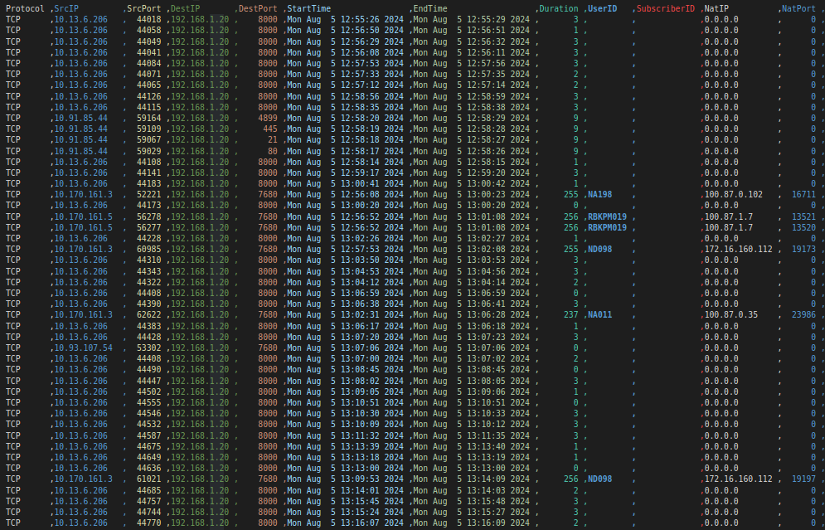Viewport: 825px width, 530px height.
Task: Select the Duration column header
Action: (x=558, y=8)
